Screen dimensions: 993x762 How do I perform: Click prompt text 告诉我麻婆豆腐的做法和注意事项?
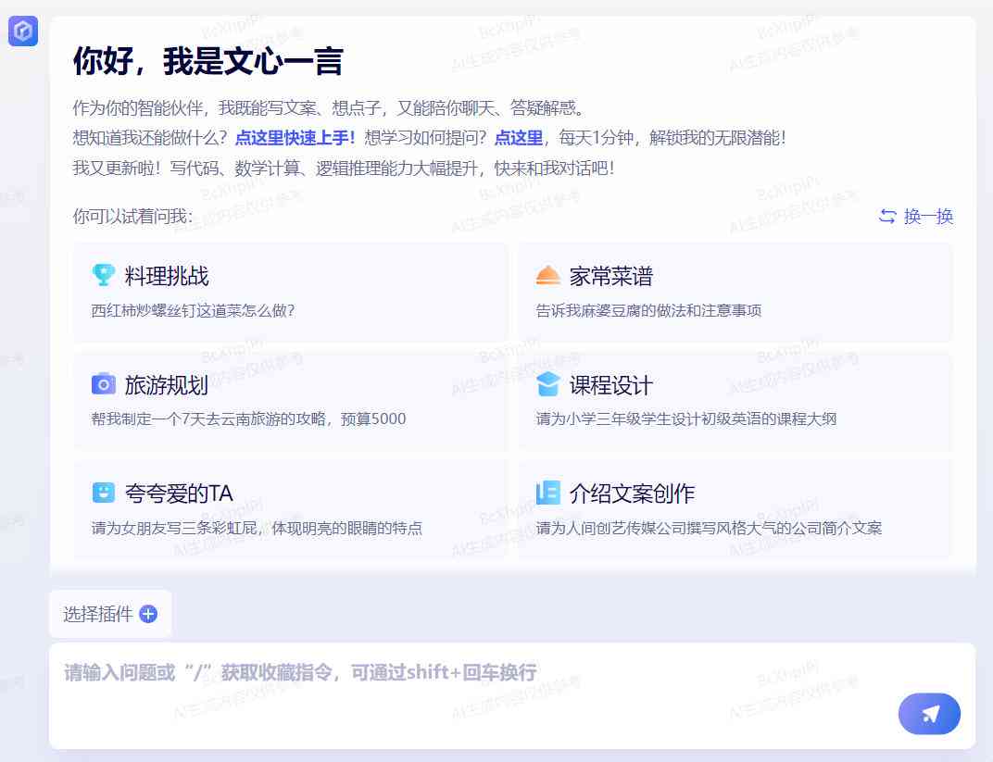click(x=648, y=311)
